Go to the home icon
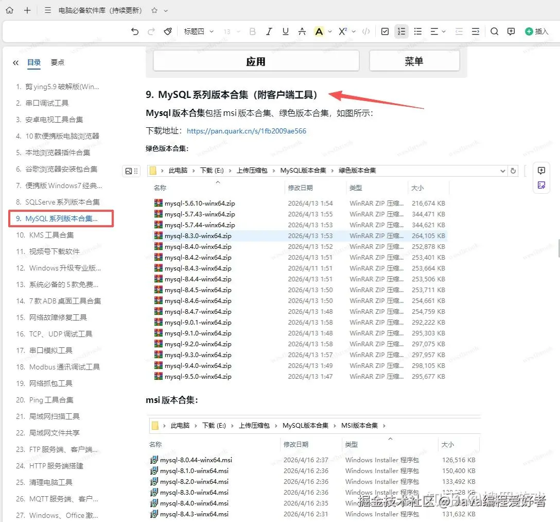The width and height of the screenshot is (560, 522). point(10,10)
